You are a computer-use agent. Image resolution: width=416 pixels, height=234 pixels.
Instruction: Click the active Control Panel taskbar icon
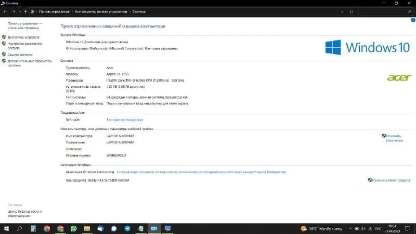click(154, 229)
